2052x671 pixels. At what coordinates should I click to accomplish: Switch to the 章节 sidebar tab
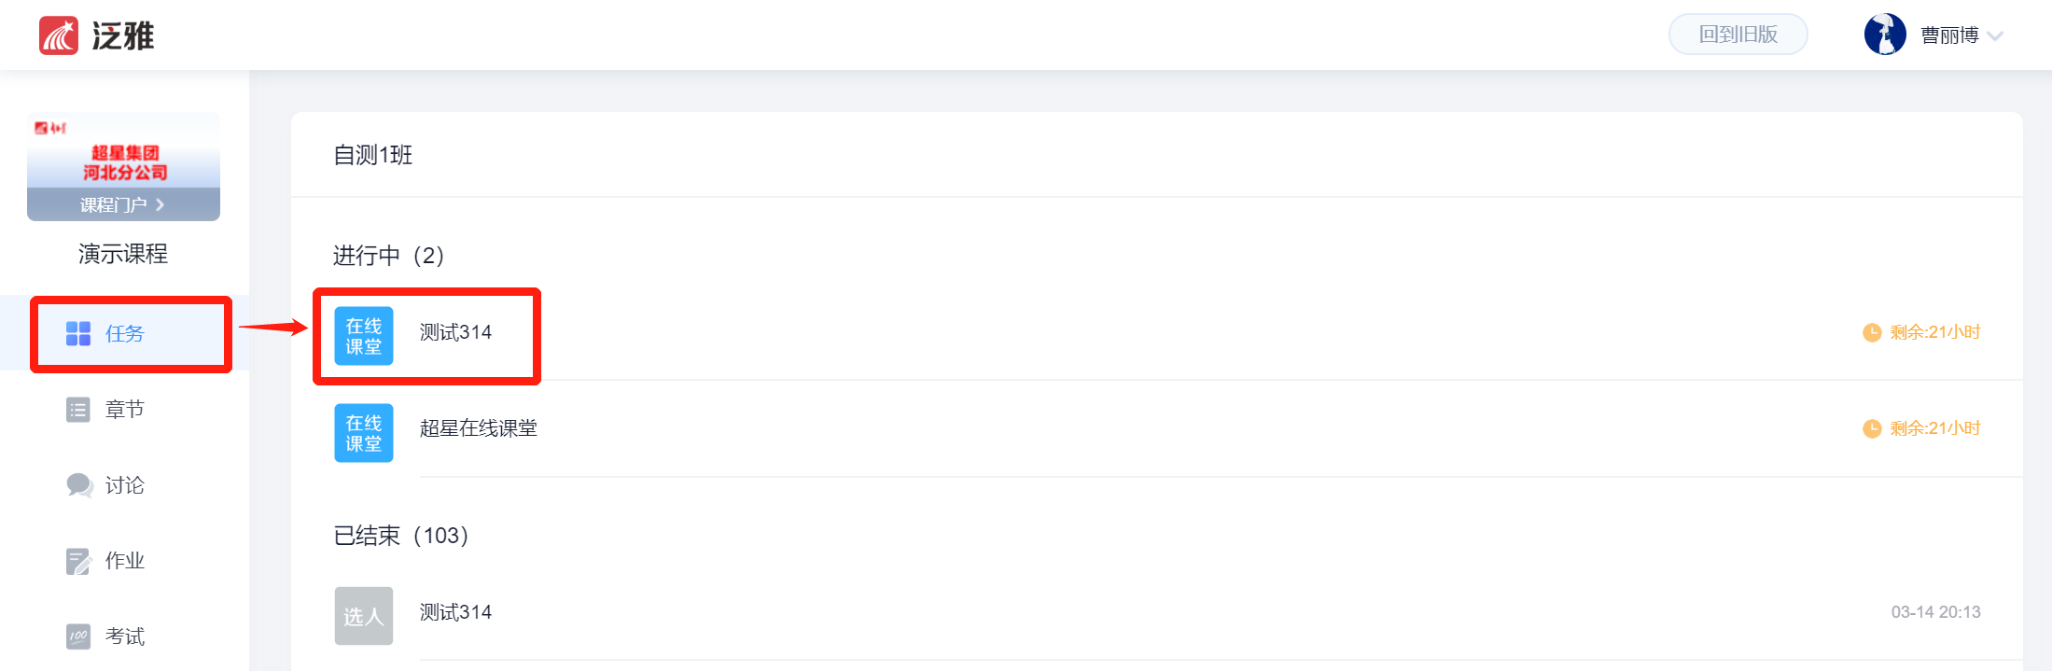(124, 410)
